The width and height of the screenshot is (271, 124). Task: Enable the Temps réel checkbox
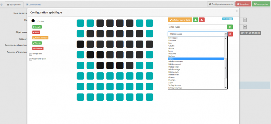coord(31,54)
